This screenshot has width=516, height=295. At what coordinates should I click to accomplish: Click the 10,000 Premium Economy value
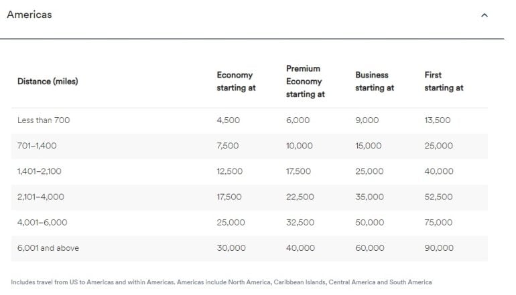300,146
